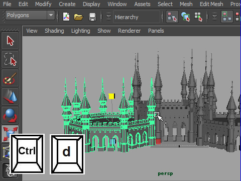
Task: Open the Window menu
Action: (x=117, y=4)
